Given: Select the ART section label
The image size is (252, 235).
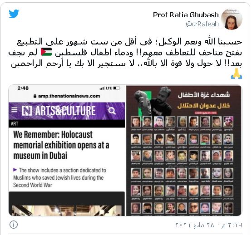Looking at the screenshot, I should [15, 123].
